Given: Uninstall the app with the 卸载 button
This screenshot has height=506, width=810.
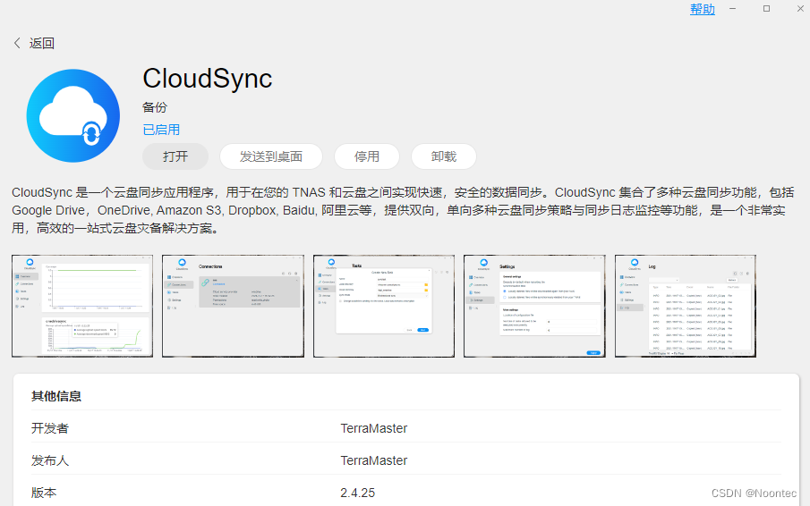Looking at the screenshot, I should [x=444, y=156].
